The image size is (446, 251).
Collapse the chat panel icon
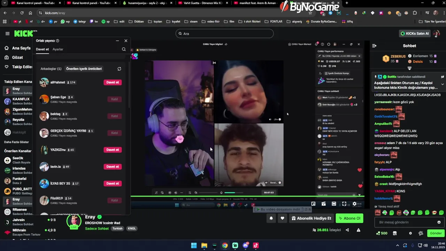pyautogui.click(x=374, y=46)
